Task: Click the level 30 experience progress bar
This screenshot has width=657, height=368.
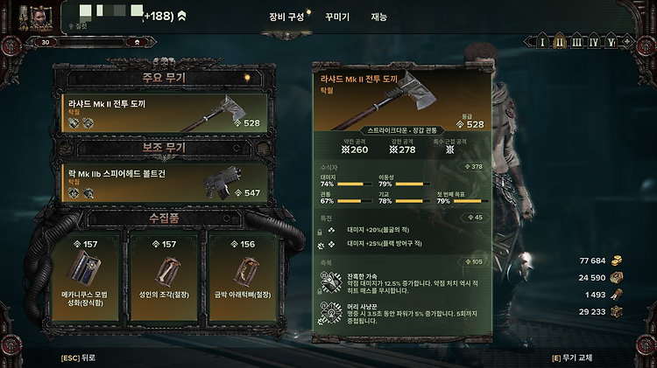Action: tap(91, 42)
